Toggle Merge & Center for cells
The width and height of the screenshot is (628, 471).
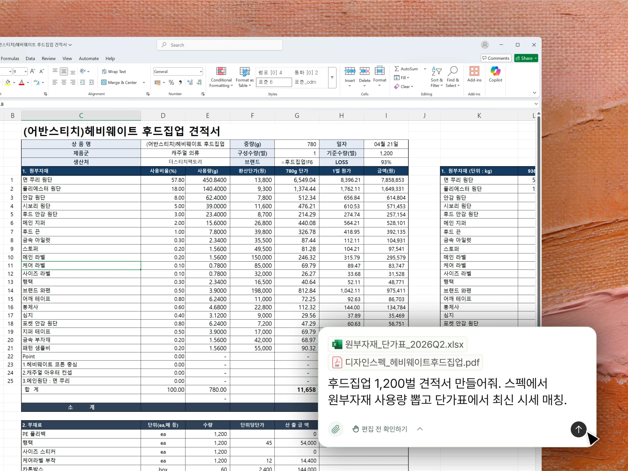[119, 82]
